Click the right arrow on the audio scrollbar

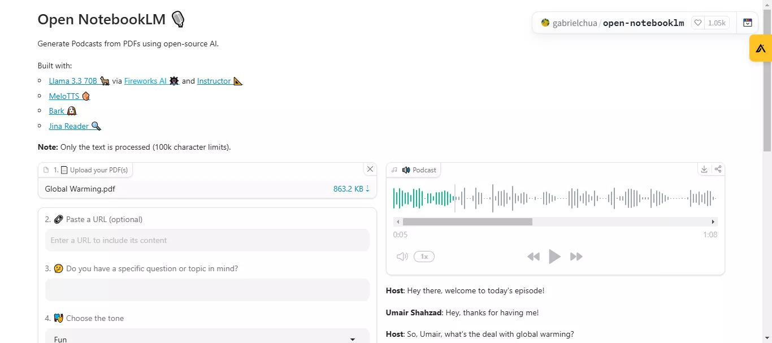coord(713,222)
